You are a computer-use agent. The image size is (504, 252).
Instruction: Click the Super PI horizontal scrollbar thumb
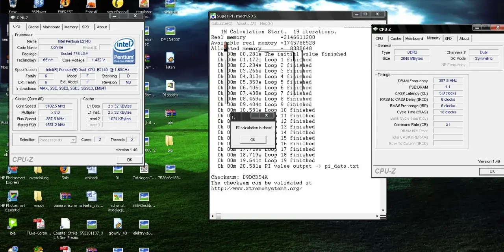(218, 216)
